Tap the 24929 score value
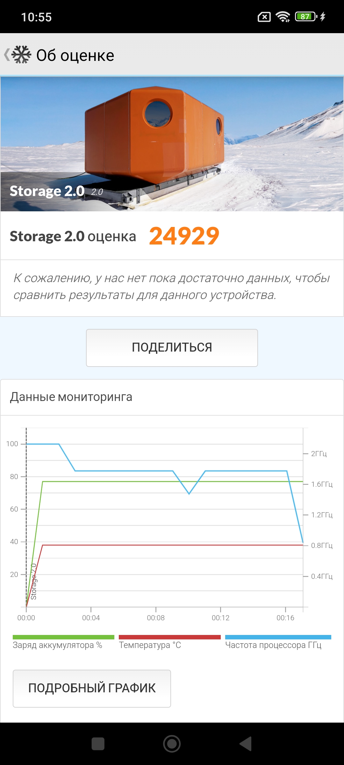The image size is (344, 765). tap(184, 236)
